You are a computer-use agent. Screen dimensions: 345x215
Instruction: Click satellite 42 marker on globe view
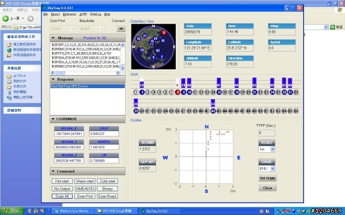(x=158, y=51)
